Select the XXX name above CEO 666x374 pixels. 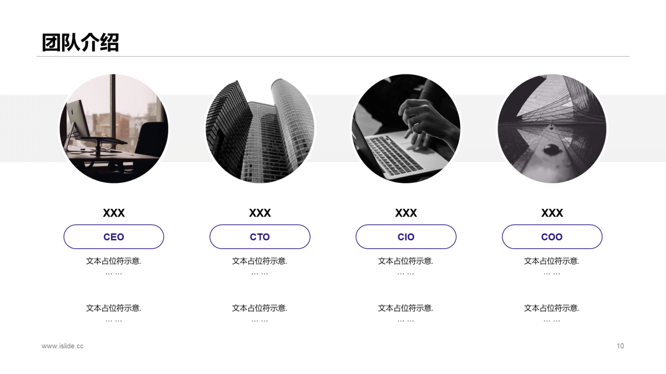[x=113, y=213]
